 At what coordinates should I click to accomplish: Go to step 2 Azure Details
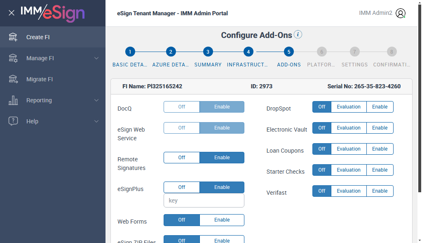coord(171,52)
